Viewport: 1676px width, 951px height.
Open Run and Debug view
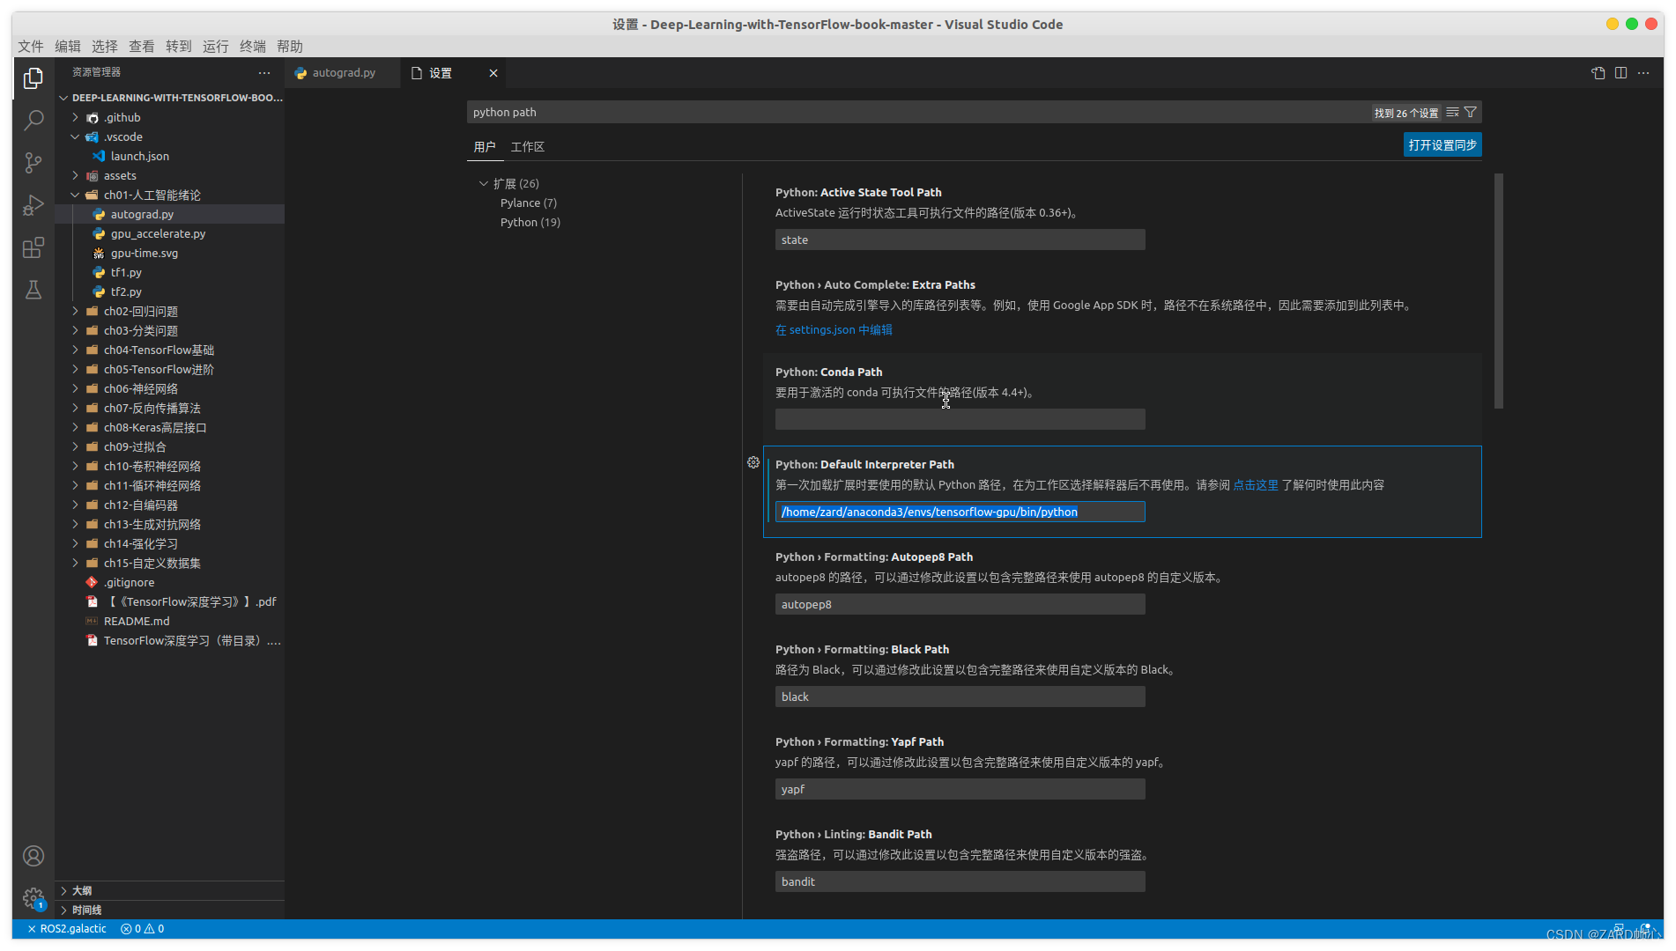coord(33,205)
